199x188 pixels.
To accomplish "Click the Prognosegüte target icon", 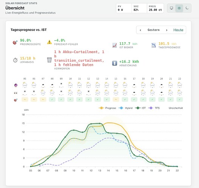I will point(15,42).
